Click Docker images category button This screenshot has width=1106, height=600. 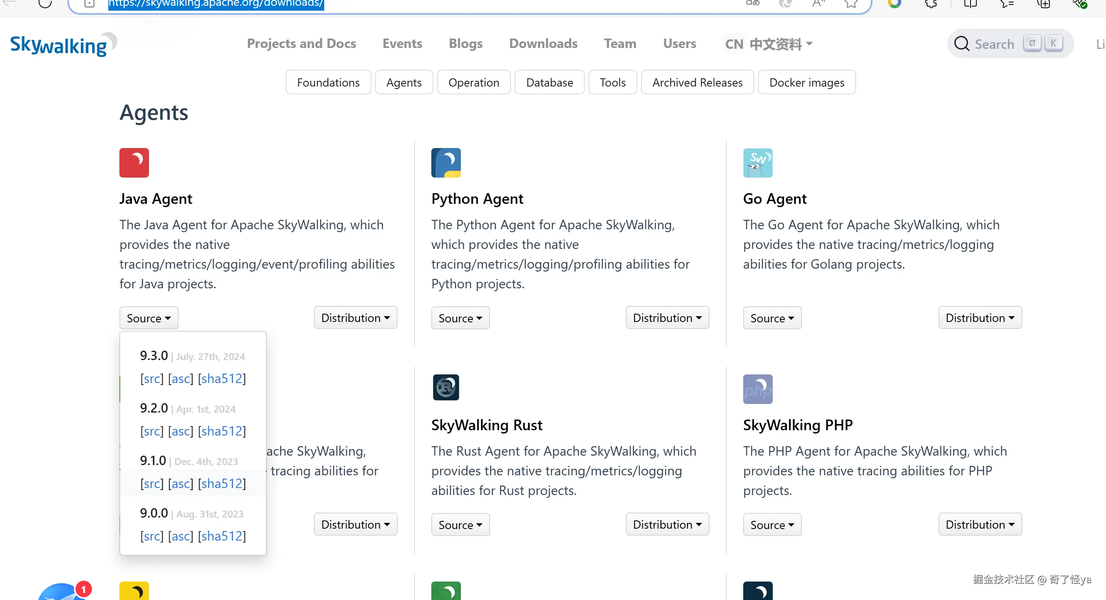(x=806, y=82)
